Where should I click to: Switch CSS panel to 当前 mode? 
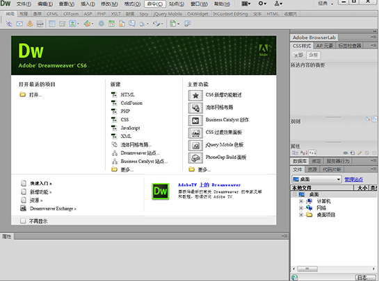tap(314, 56)
